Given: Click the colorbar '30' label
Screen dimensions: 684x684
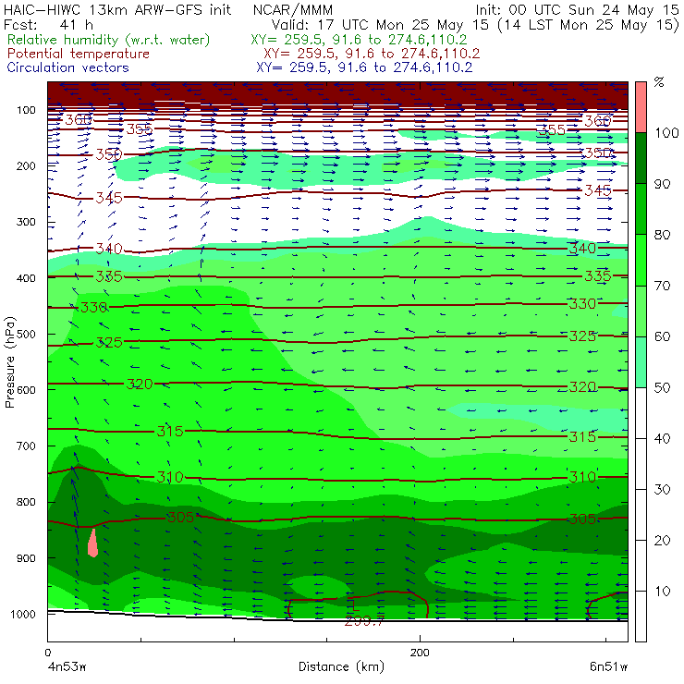Looking at the screenshot, I should pos(663,489).
